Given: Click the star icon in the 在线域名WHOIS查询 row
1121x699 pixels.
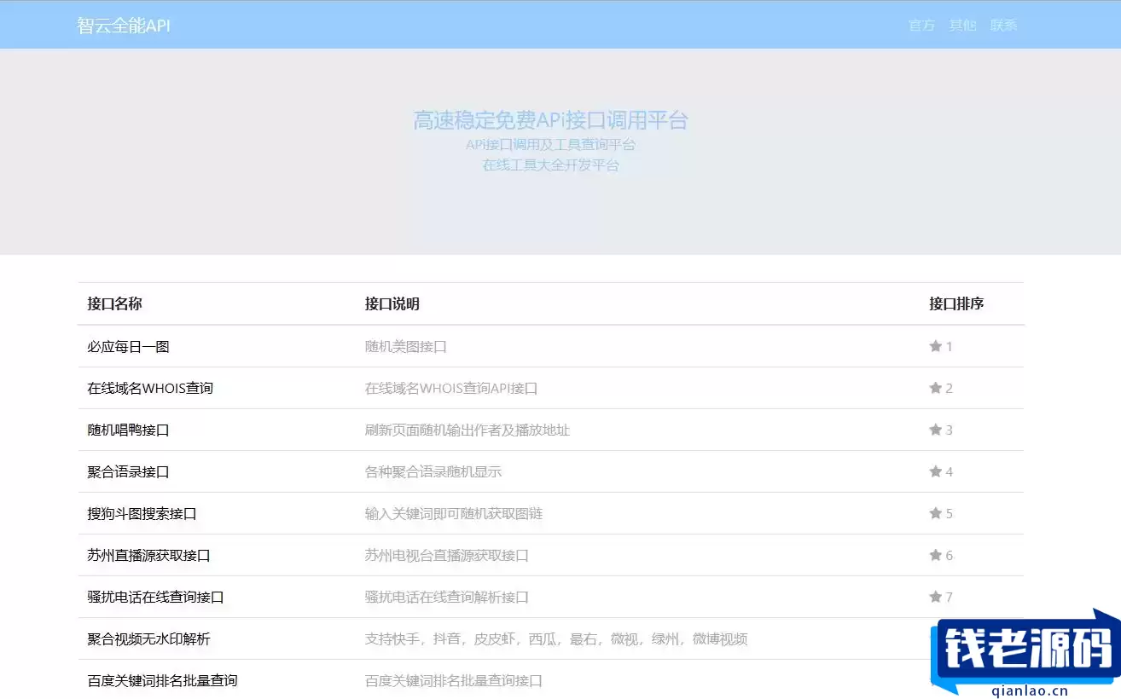Looking at the screenshot, I should [936, 388].
